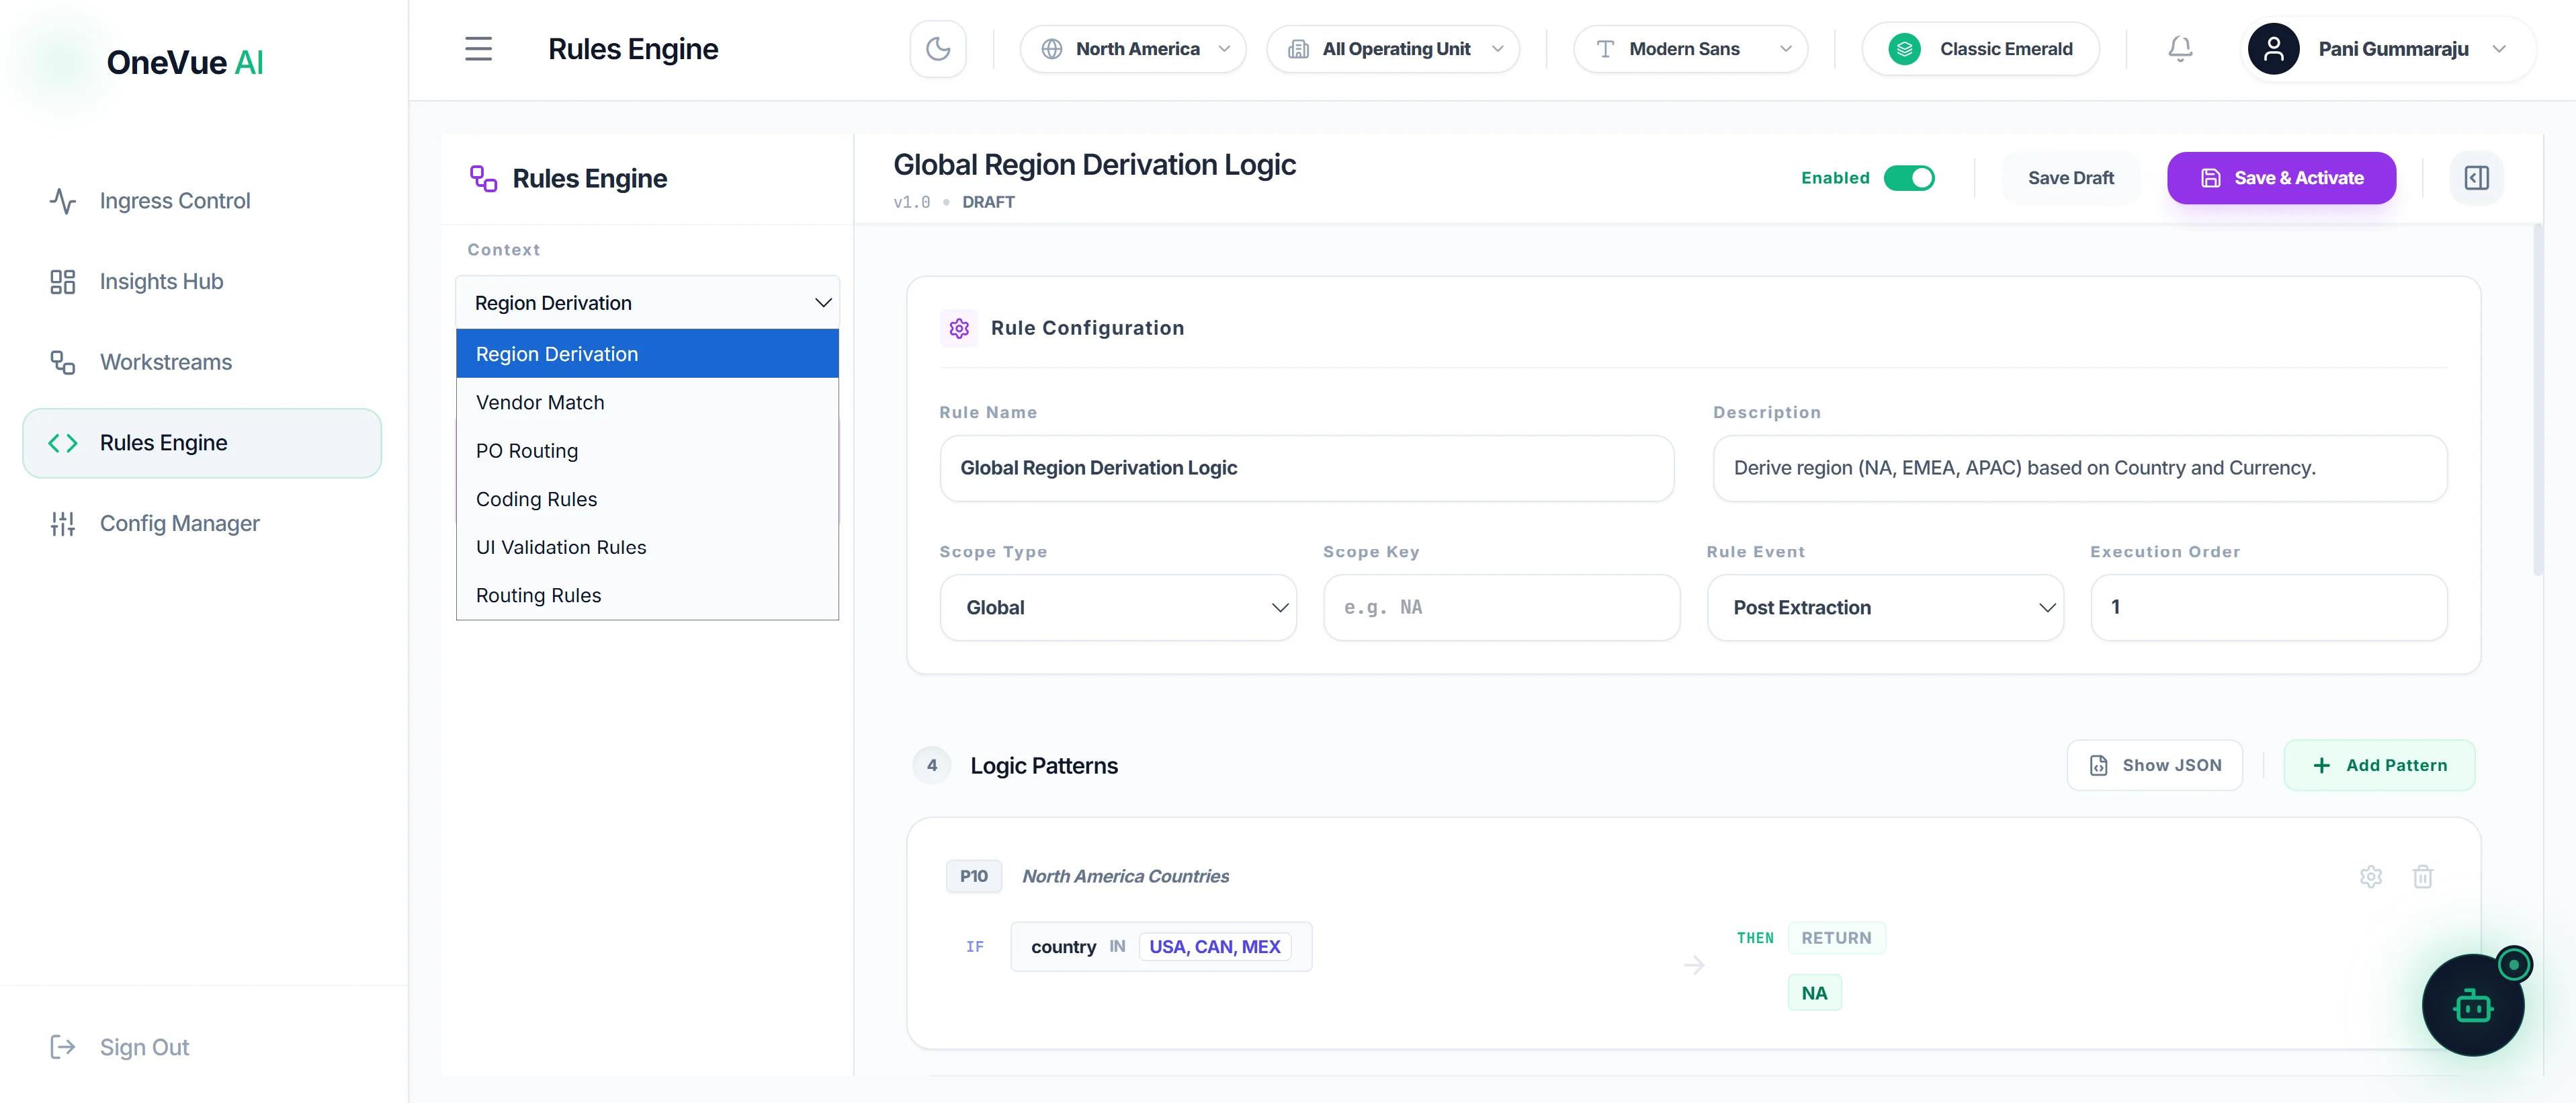Open the Modern Sans font dropdown
Viewport: 2576px width, 1103px height.
[1690, 49]
